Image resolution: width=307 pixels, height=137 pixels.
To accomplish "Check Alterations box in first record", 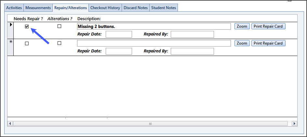I will [x=59, y=26].
